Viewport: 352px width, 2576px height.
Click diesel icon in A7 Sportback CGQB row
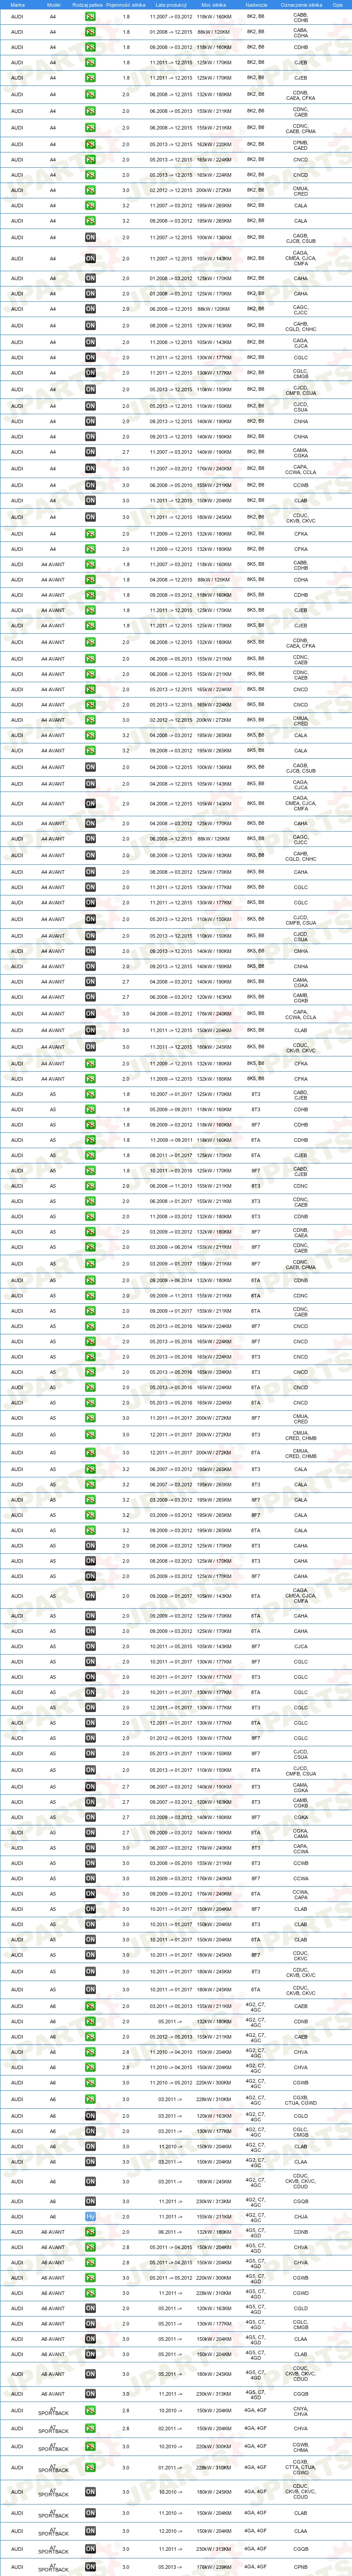click(90, 2549)
